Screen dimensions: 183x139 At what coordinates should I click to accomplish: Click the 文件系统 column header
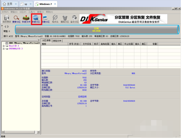[87, 44]
